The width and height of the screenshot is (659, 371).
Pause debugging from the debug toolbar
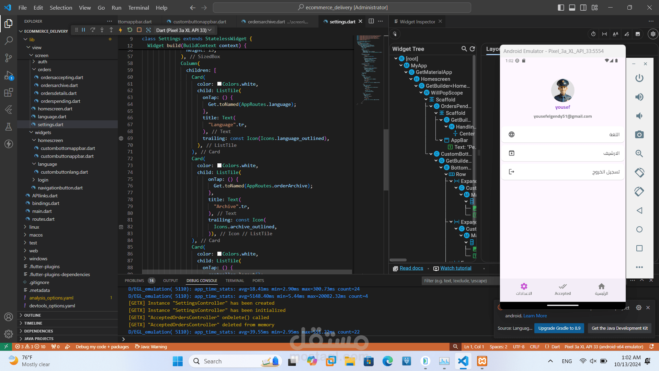(x=83, y=30)
